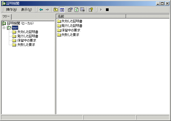
Task: Open Properties from the toolbar icon
Action: click(x=70, y=10)
